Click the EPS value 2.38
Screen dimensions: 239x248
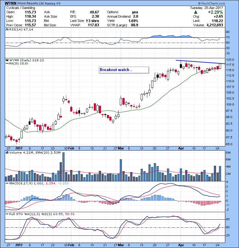(x=96, y=16)
